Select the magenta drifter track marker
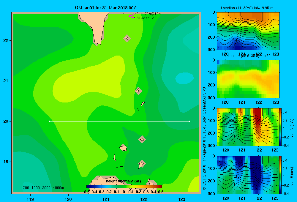 131,16
